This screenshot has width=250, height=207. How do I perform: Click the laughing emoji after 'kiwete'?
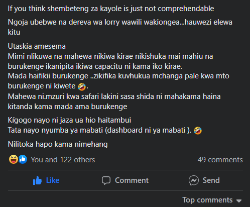pos(82,86)
